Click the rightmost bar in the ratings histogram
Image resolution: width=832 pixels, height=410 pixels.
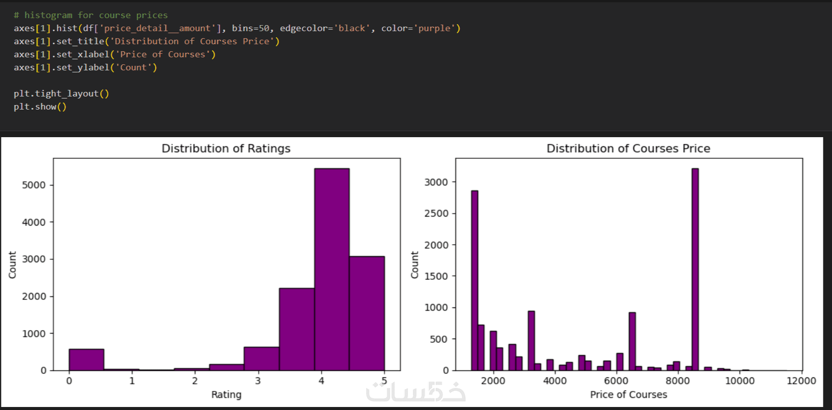(x=367, y=313)
